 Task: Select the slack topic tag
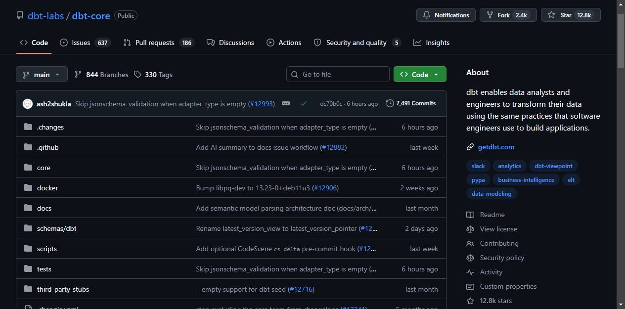[x=478, y=166]
